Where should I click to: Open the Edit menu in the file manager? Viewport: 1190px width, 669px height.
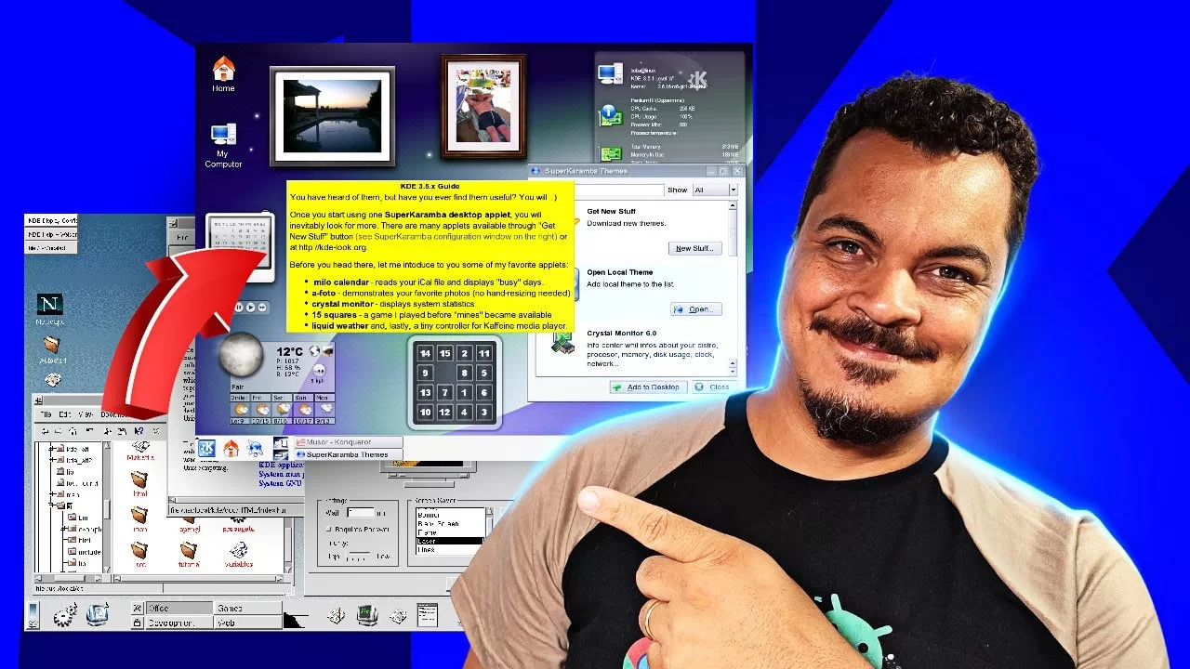click(x=65, y=414)
